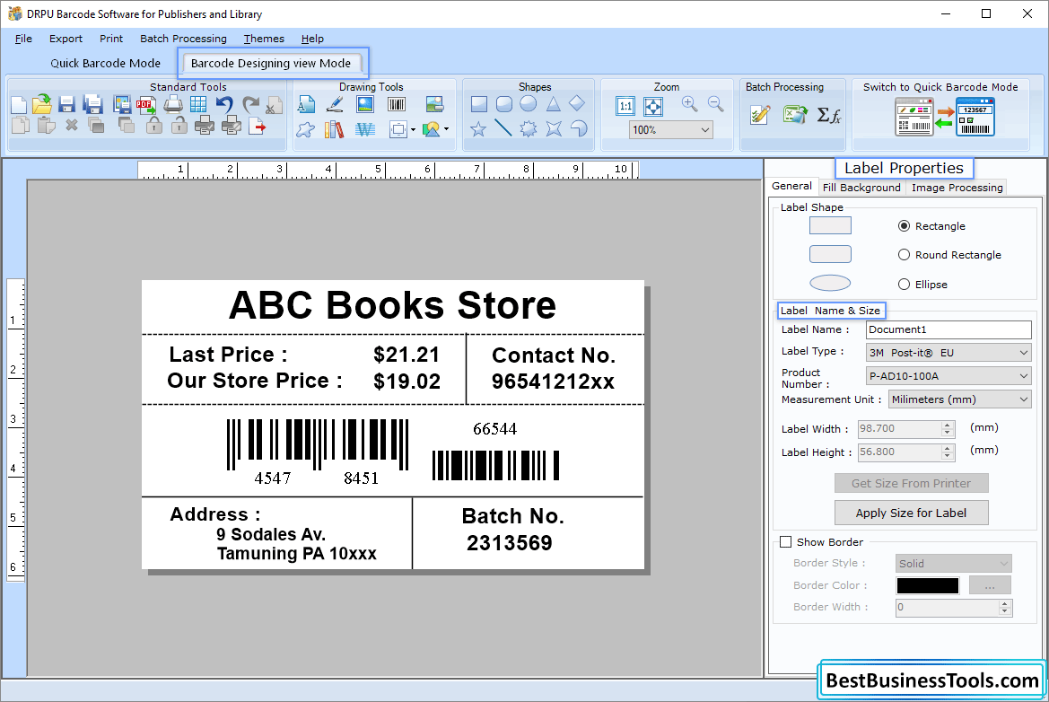Click the barcode tool in Drawing Tools
This screenshot has height=702, width=1049.
[x=397, y=104]
